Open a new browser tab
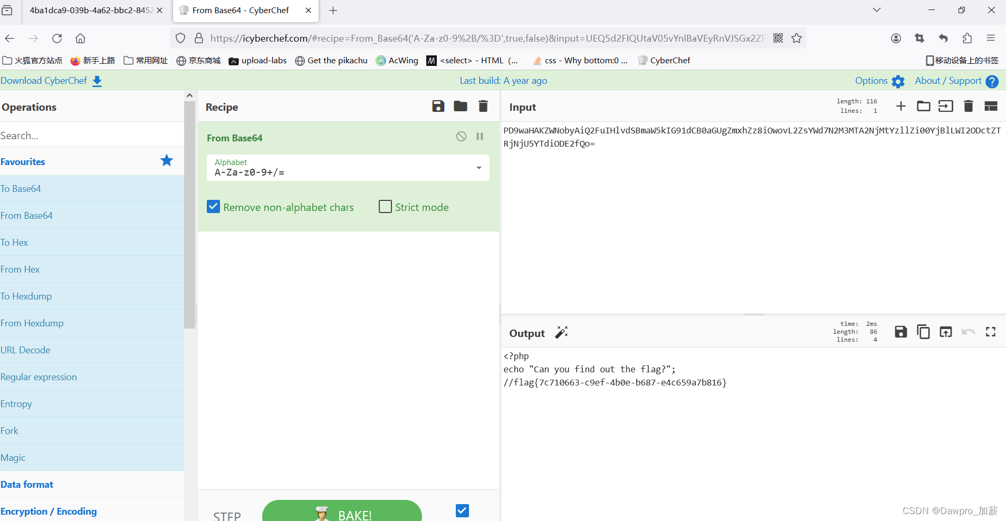Viewport: 1006px width, 521px height. pos(333,11)
